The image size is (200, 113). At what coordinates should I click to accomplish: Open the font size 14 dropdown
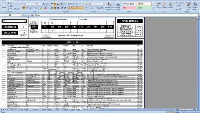[x=41, y=4]
